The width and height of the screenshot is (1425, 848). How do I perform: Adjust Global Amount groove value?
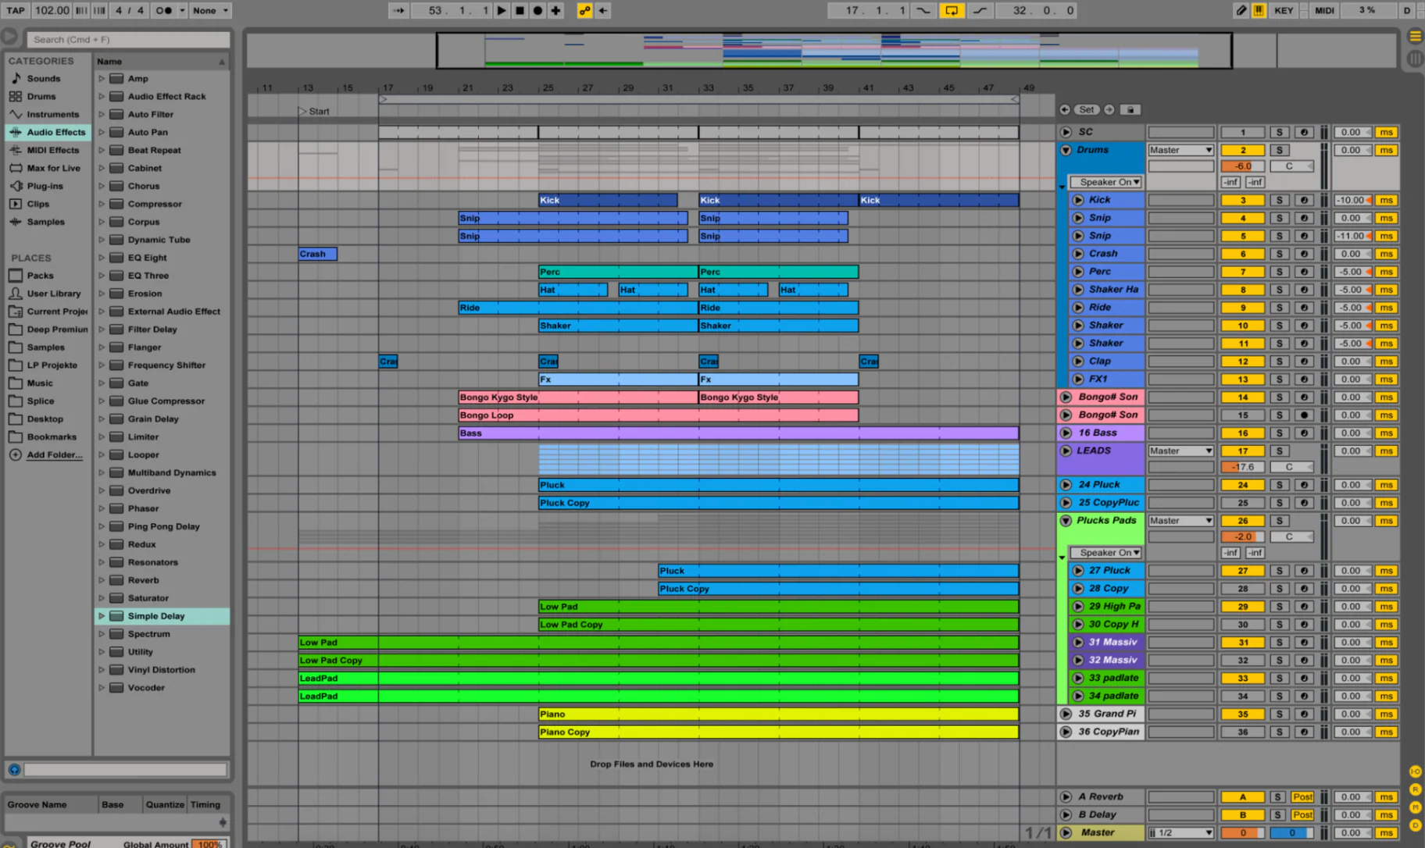click(x=209, y=843)
